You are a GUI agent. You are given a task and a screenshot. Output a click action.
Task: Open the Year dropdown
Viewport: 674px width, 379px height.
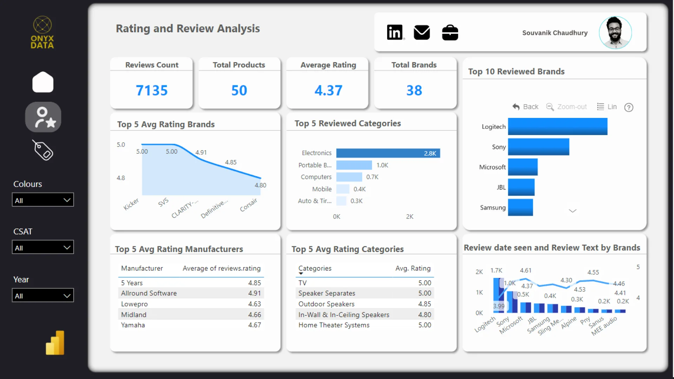43,295
